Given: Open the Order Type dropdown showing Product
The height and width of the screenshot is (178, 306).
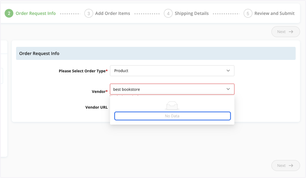Looking at the screenshot, I should 172,71.
